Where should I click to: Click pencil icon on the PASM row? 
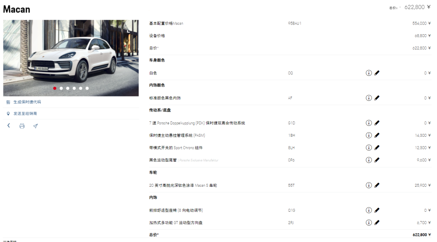pyautogui.click(x=377, y=135)
